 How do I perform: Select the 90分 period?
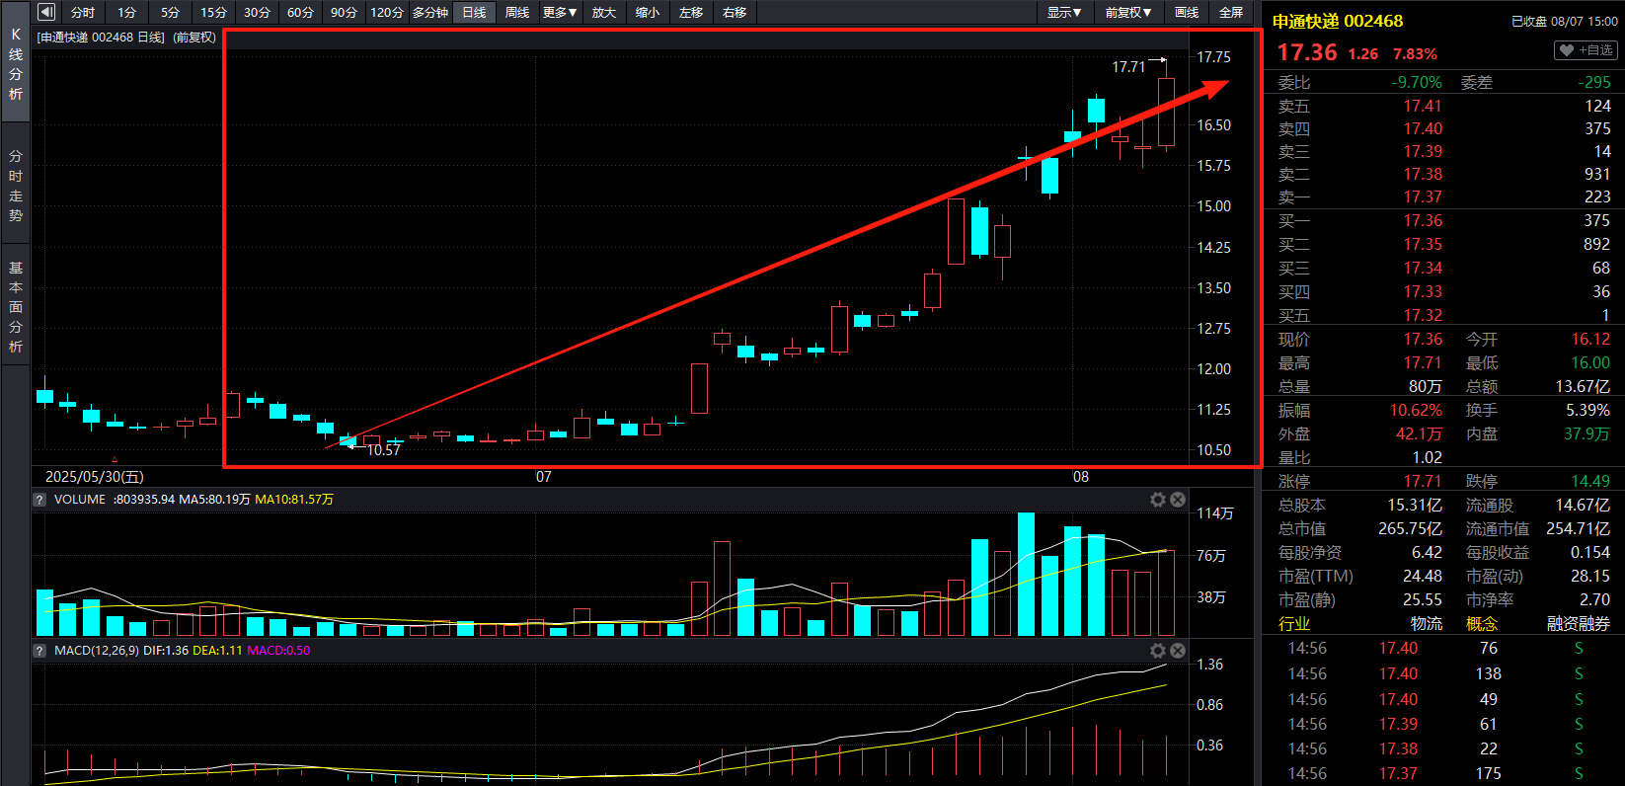pos(344,12)
